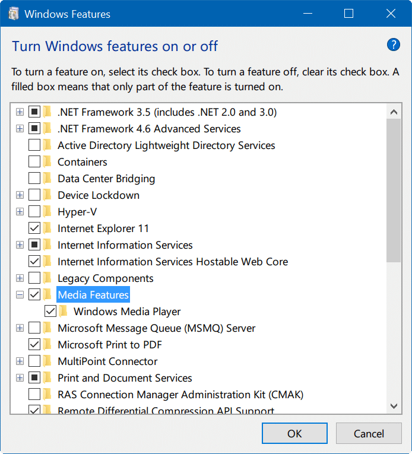The image size is (412, 454).
Task: Uncheck the Media Features checkbox
Action: [x=34, y=295]
